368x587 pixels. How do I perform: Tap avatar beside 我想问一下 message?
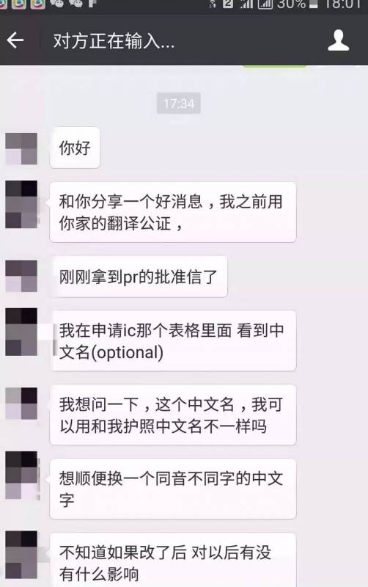[21, 404]
